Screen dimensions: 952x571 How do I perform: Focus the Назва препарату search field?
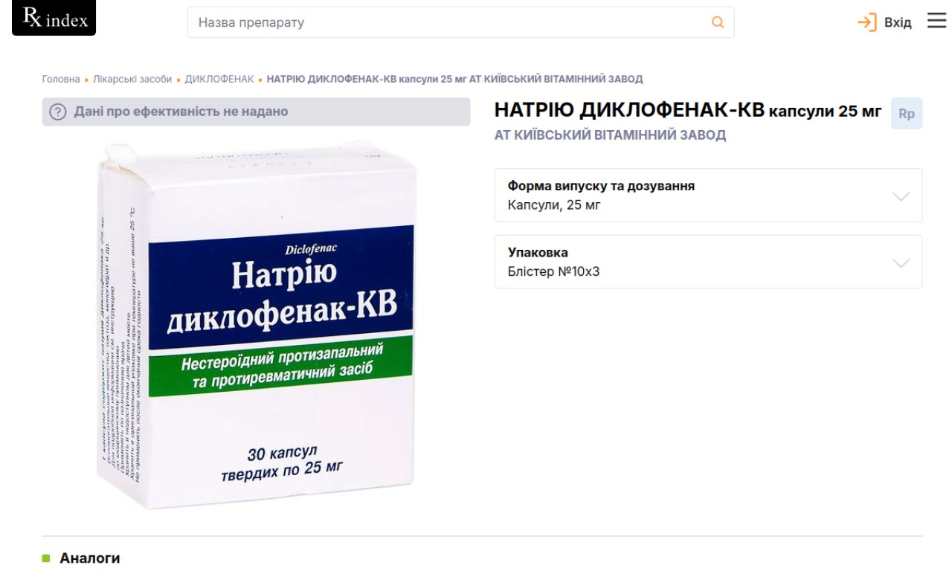460,22
